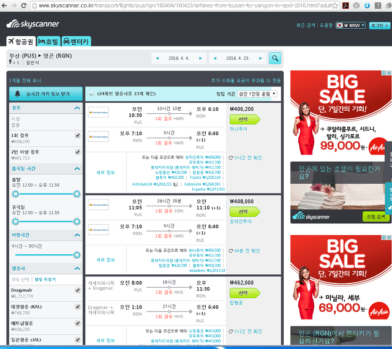This screenshot has height=349, width=392.
Task: Select the 호텔 hotels tab
Action: click(x=48, y=42)
